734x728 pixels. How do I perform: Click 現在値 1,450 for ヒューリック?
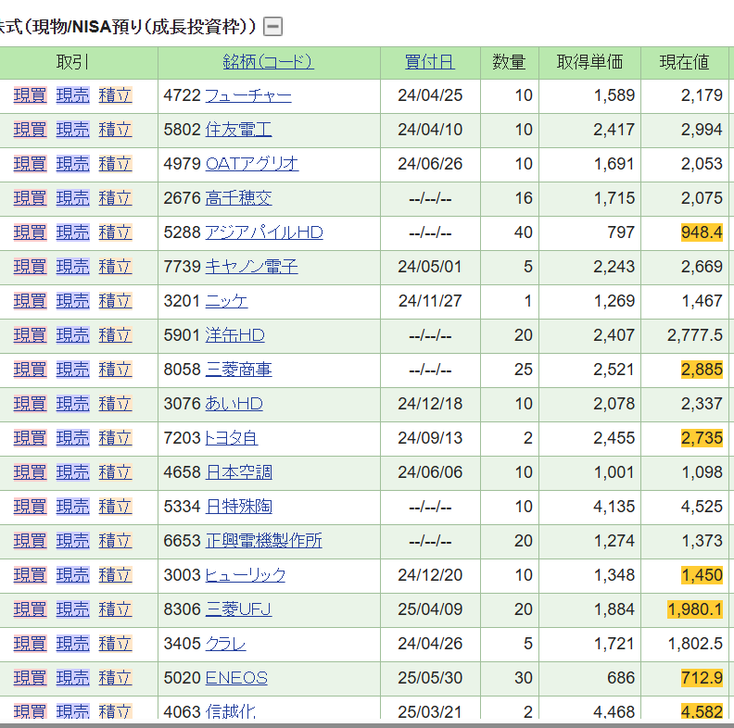tap(702, 575)
